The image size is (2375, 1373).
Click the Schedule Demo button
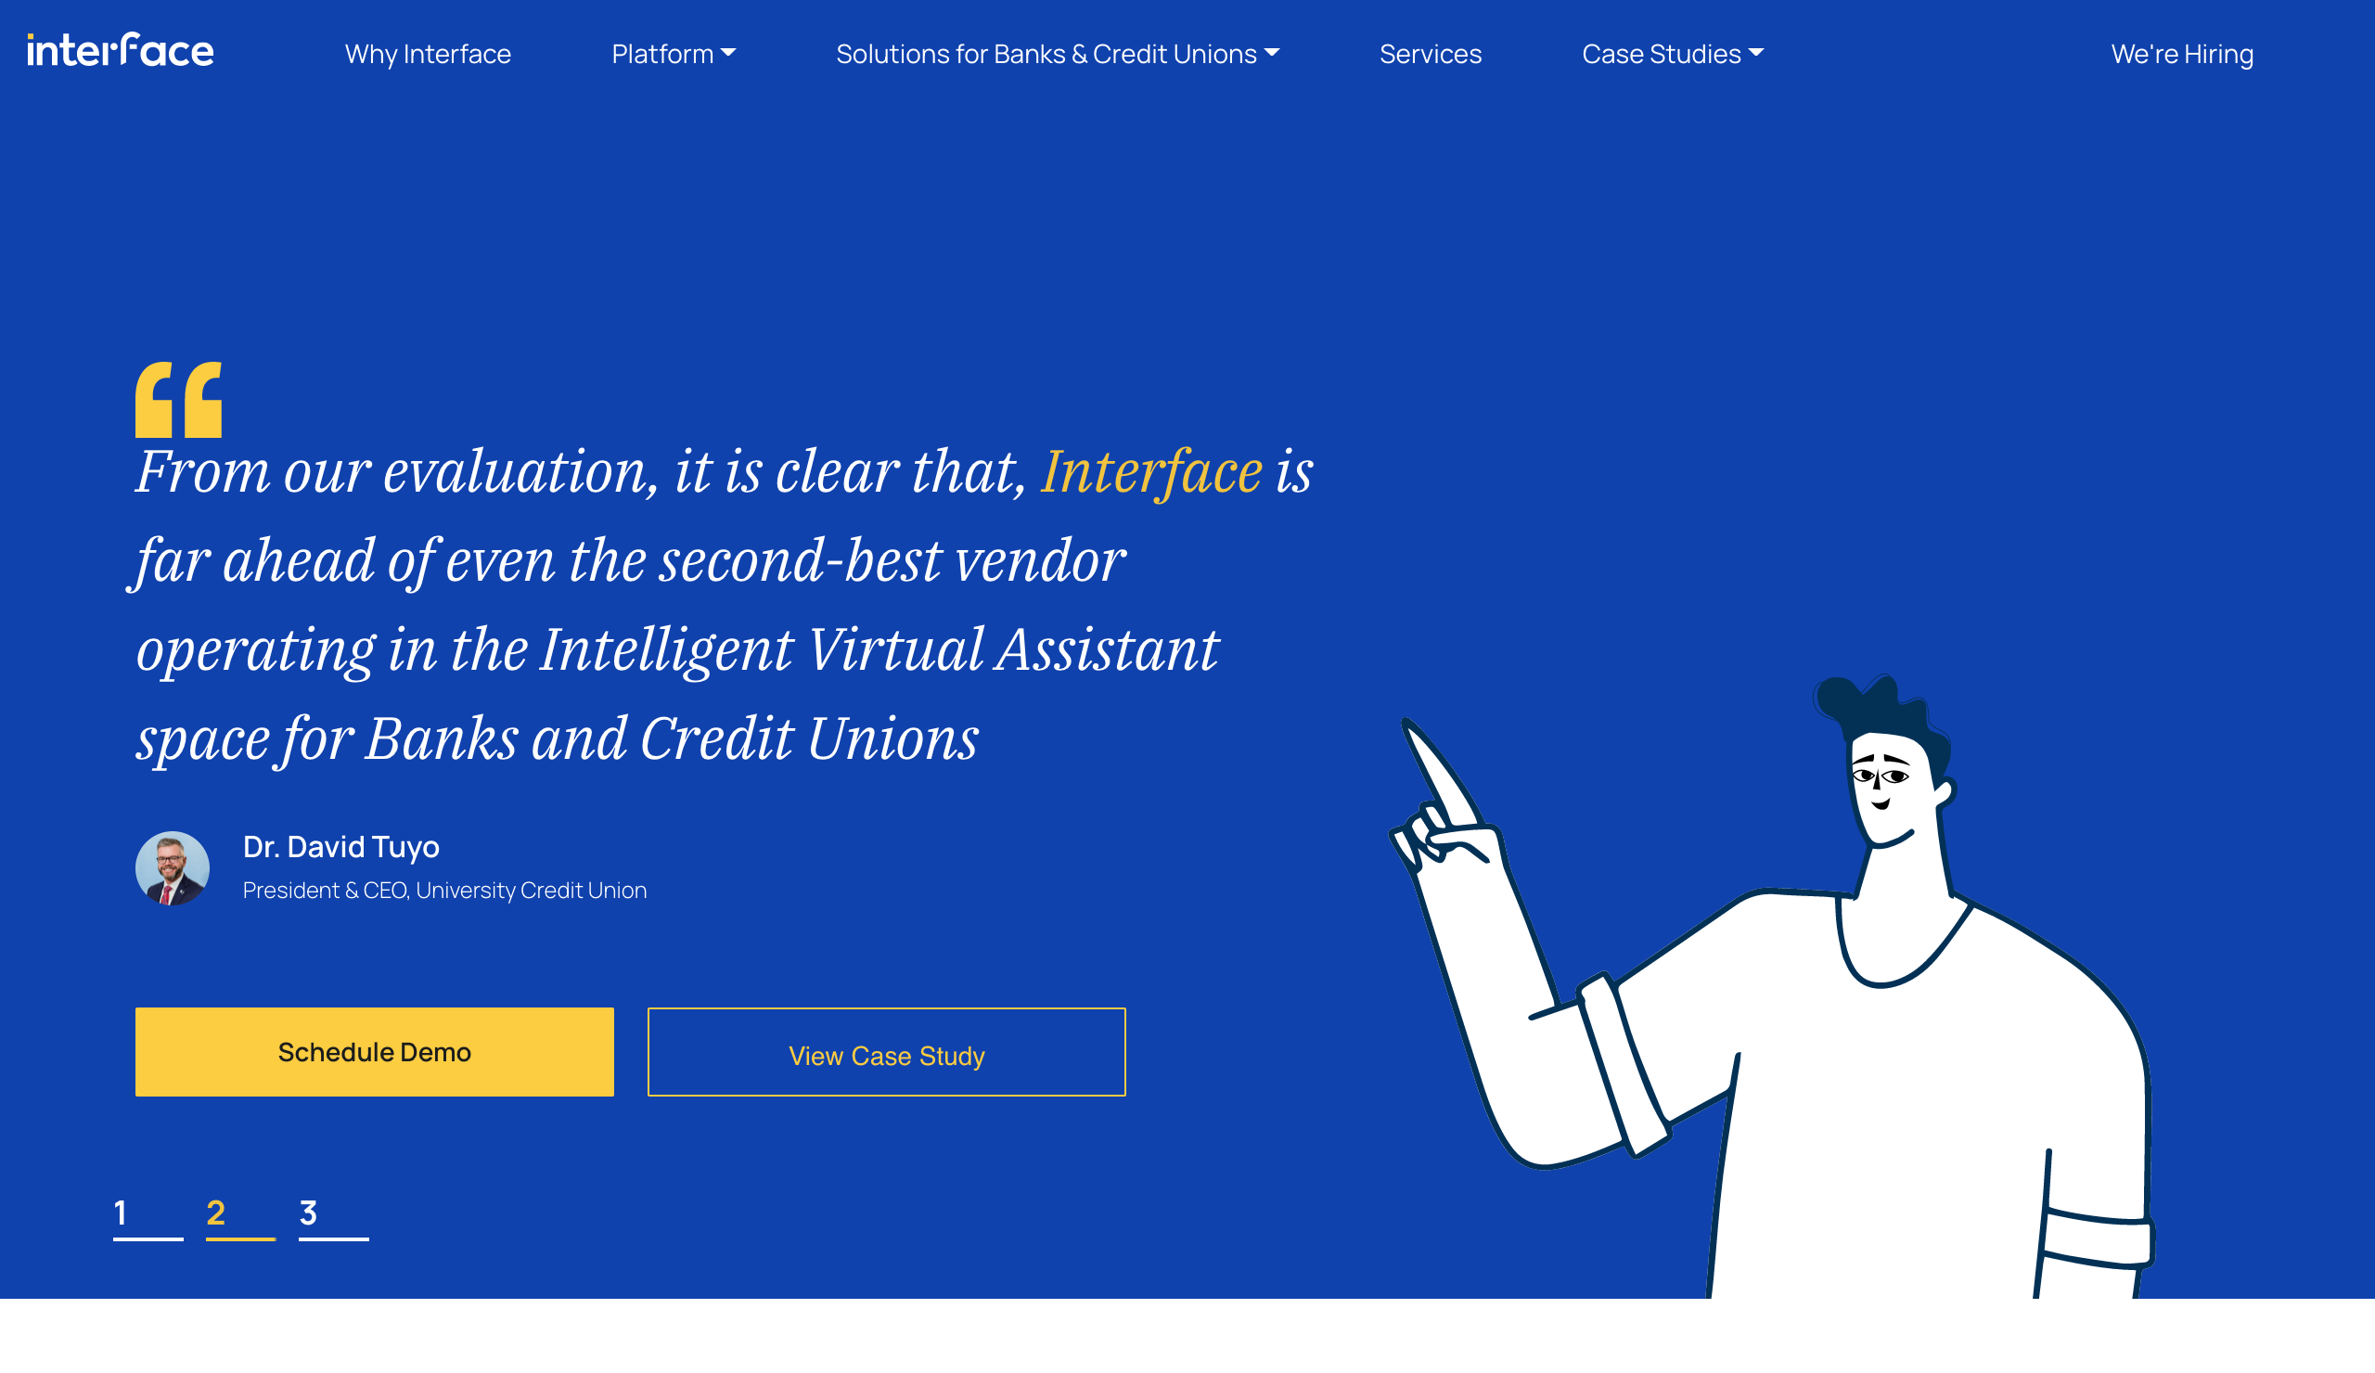coord(374,1052)
